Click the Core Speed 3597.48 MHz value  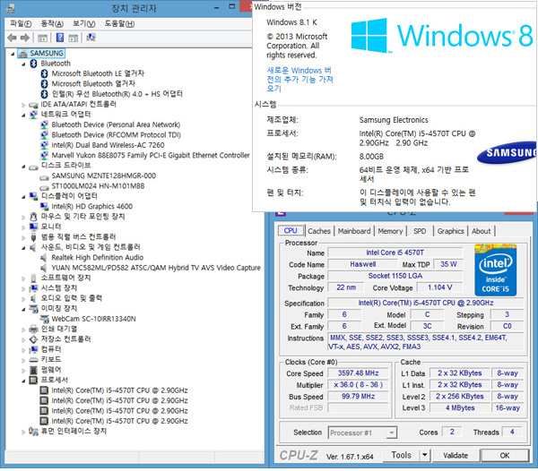(358, 373)
